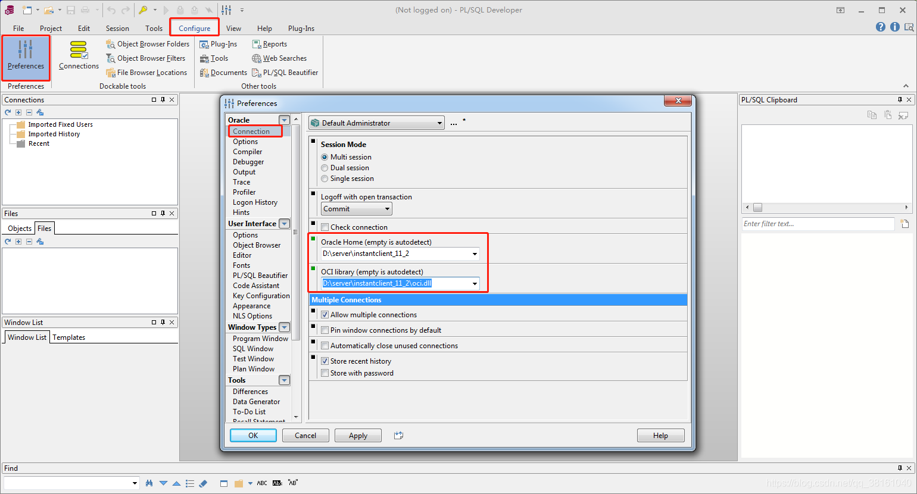Open the OCI library path dropdown
917x494 pixels.
pos(475,284)
